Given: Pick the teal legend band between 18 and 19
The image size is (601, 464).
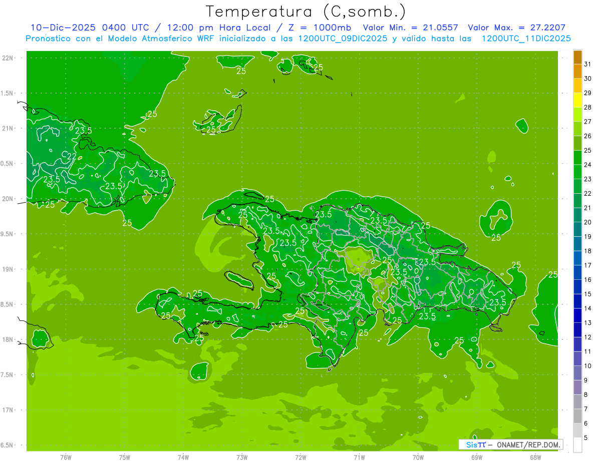Looking at the screenshot, I should tap(577, 244).
